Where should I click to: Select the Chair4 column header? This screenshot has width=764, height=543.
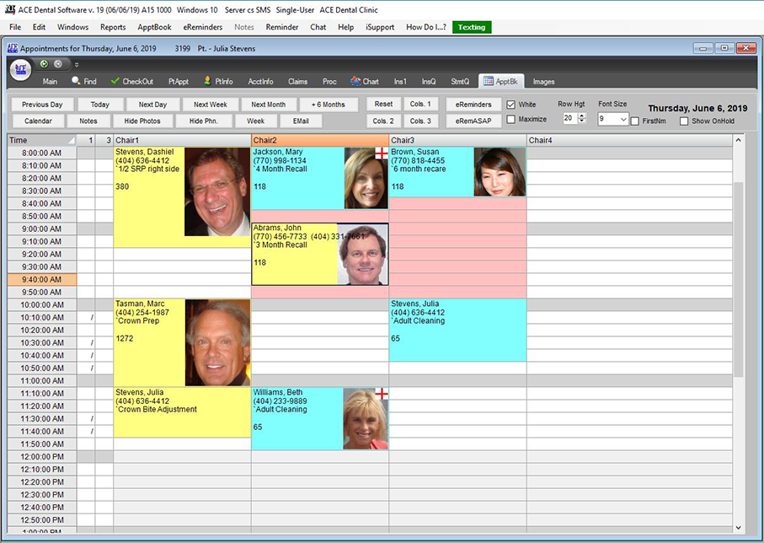629,141
